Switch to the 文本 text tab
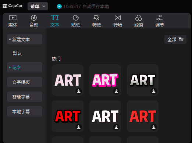This screenshot has width=192, height=143. click(x=55, y=21)
